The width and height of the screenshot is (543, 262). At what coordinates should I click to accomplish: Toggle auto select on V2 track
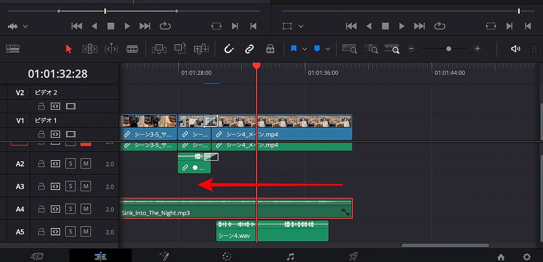click(x=55, y=106)
